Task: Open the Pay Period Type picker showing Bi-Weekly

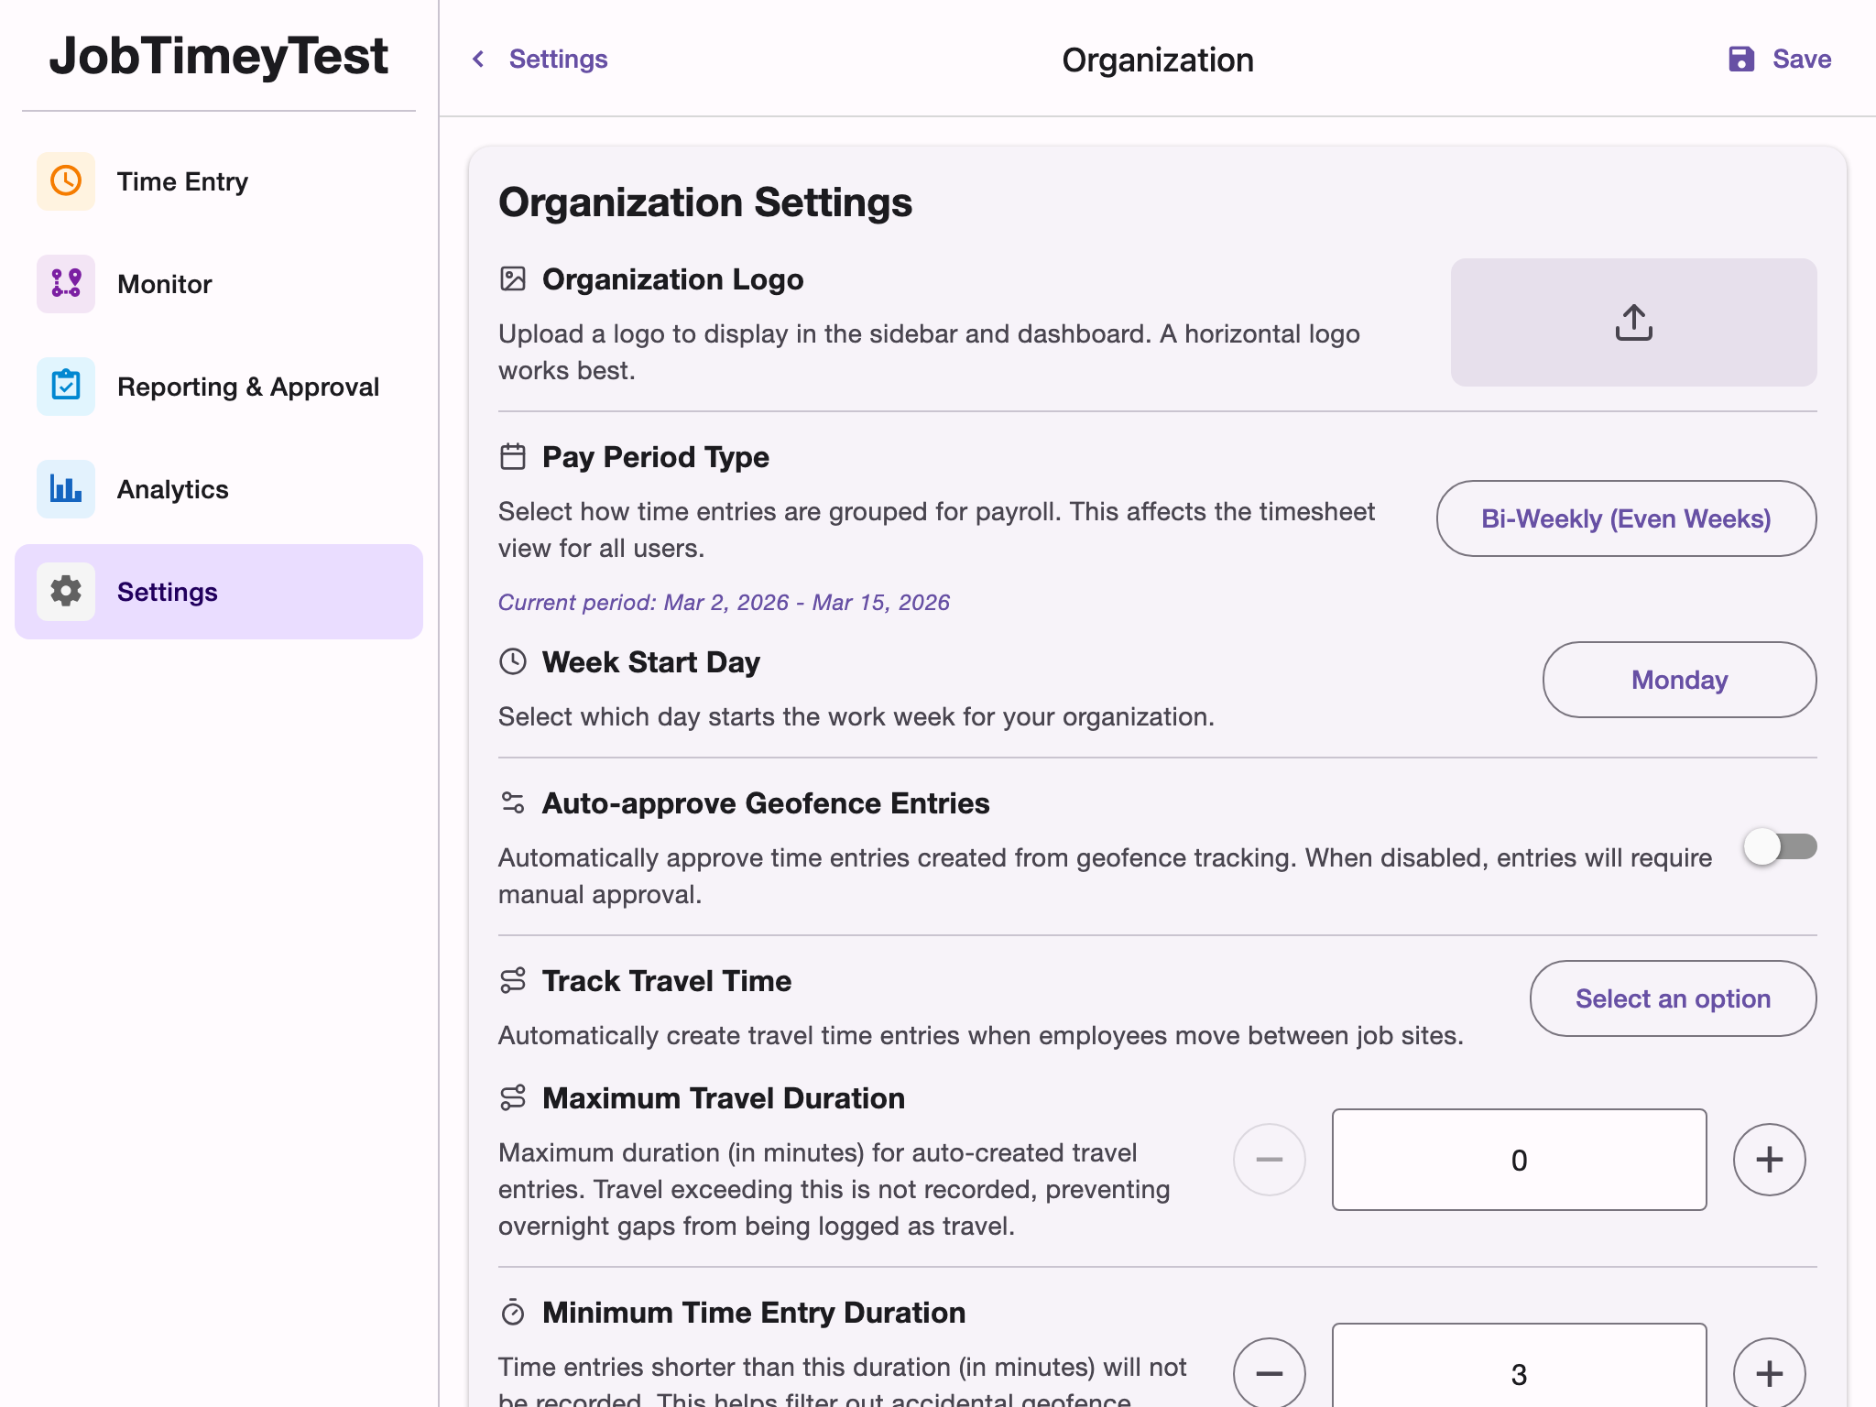Action: [1625, 518]
